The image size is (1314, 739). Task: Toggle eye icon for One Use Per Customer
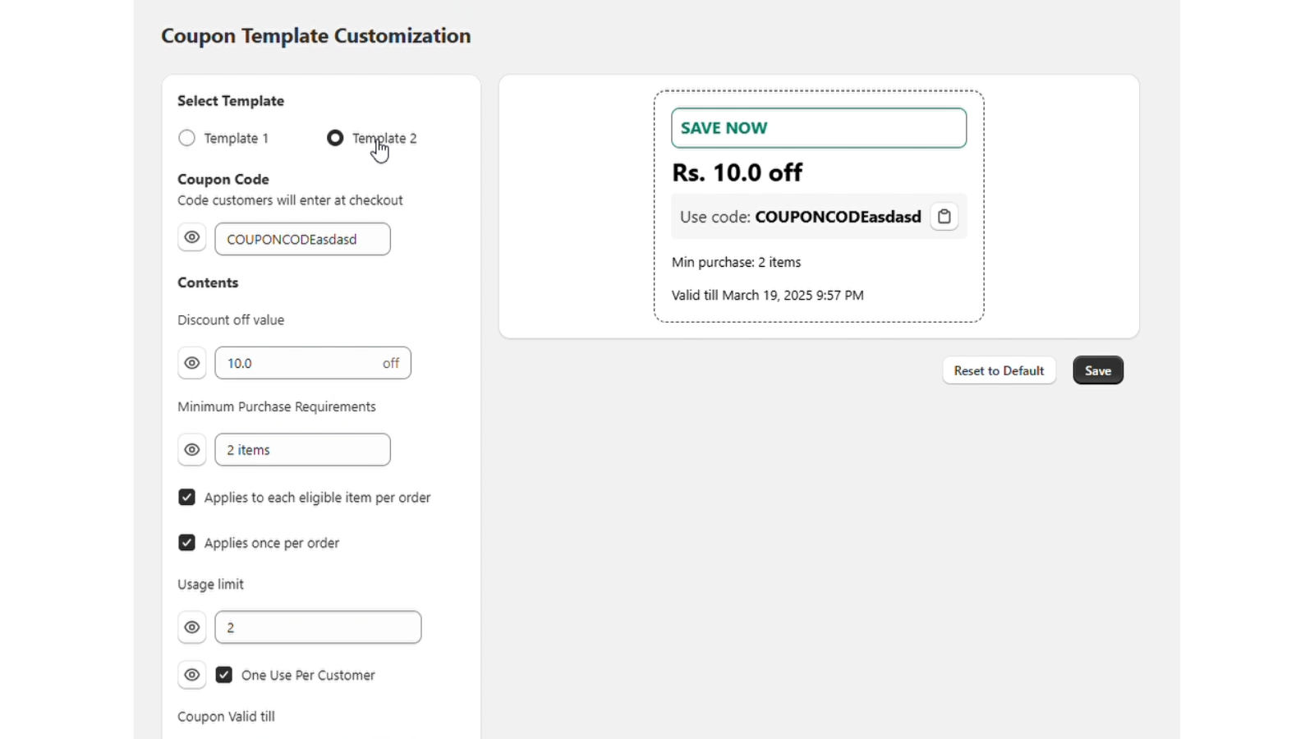191,675
